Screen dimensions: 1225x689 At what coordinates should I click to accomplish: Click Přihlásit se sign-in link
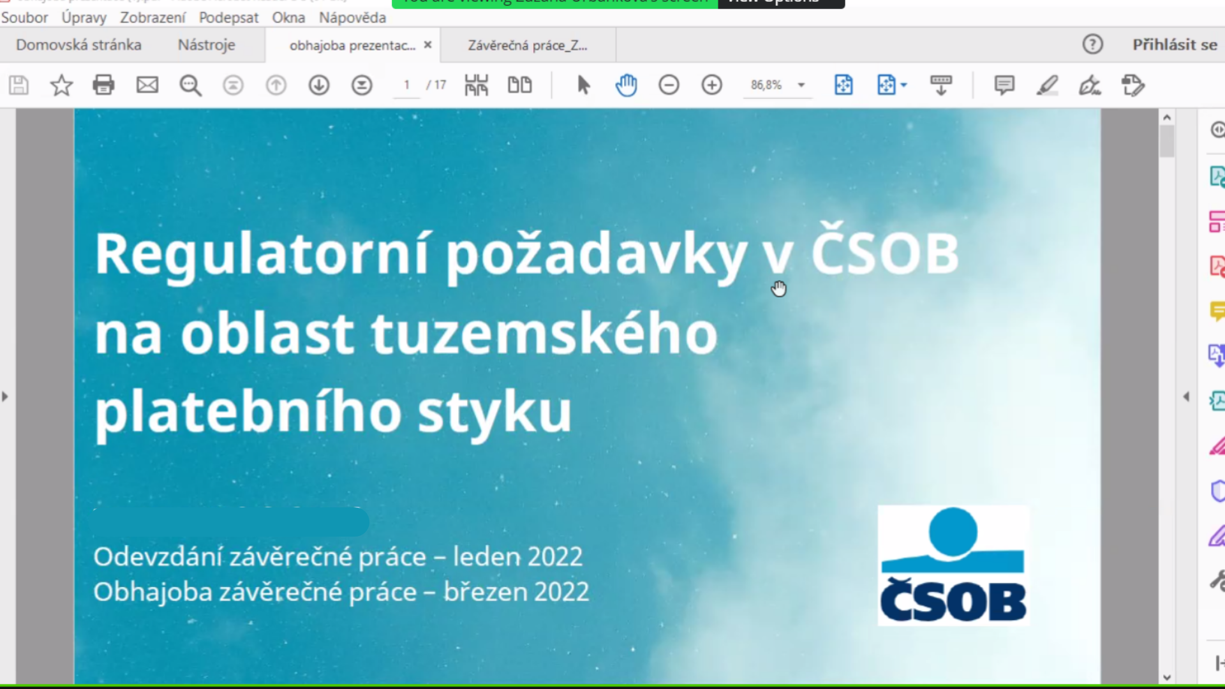1175,45
